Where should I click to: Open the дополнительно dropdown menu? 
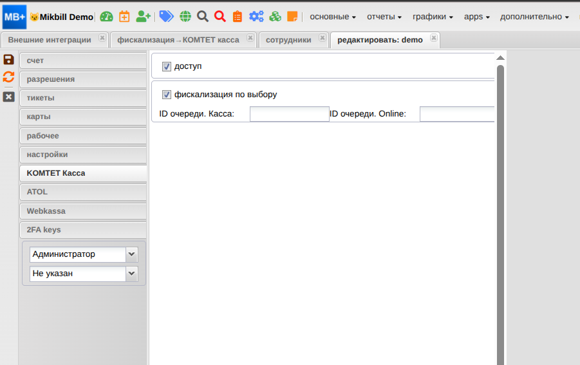click(x=534, y=17)
